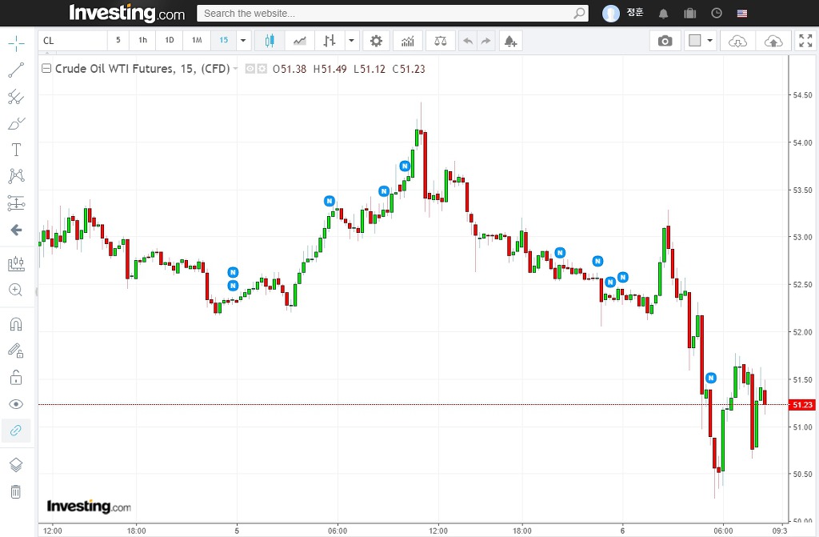Collapse the Crude Oil WTI Futures legend

(x=46, y=69)
